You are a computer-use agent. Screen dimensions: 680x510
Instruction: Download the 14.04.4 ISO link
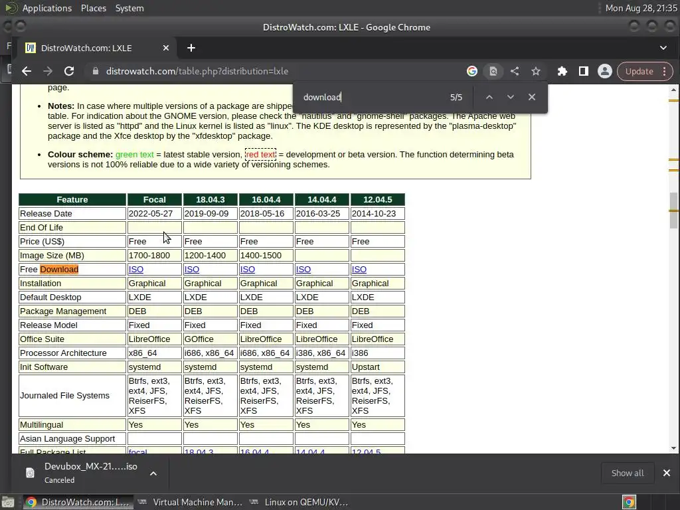(303, 270)
